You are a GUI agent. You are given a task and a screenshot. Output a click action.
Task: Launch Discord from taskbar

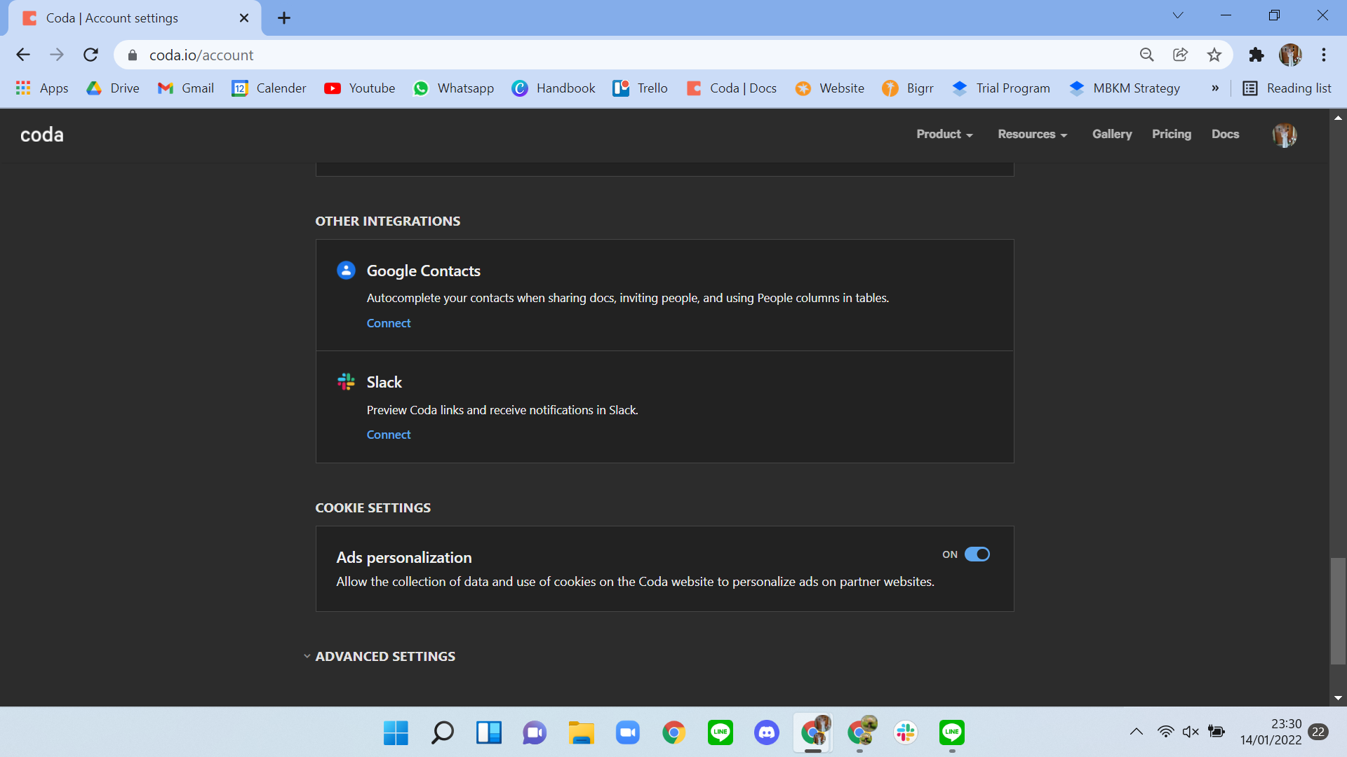tap(766, 732)
